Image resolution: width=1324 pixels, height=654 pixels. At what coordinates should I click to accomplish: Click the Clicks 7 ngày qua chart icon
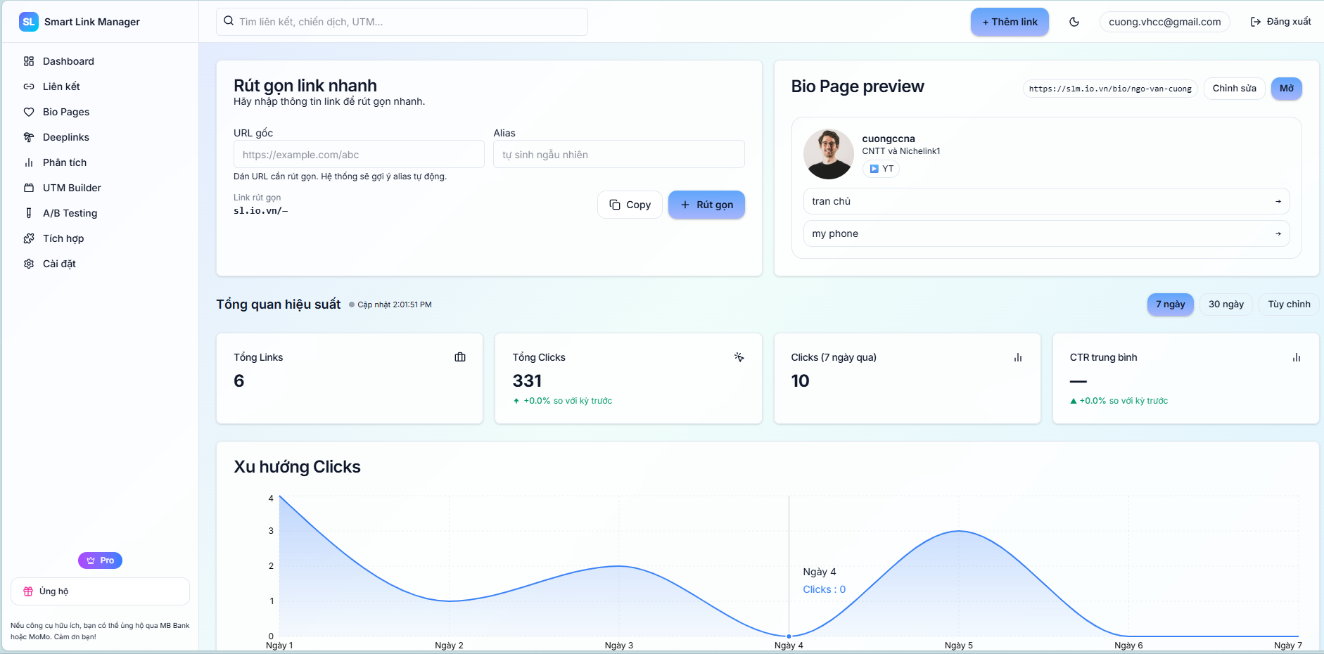(1017, 357)
